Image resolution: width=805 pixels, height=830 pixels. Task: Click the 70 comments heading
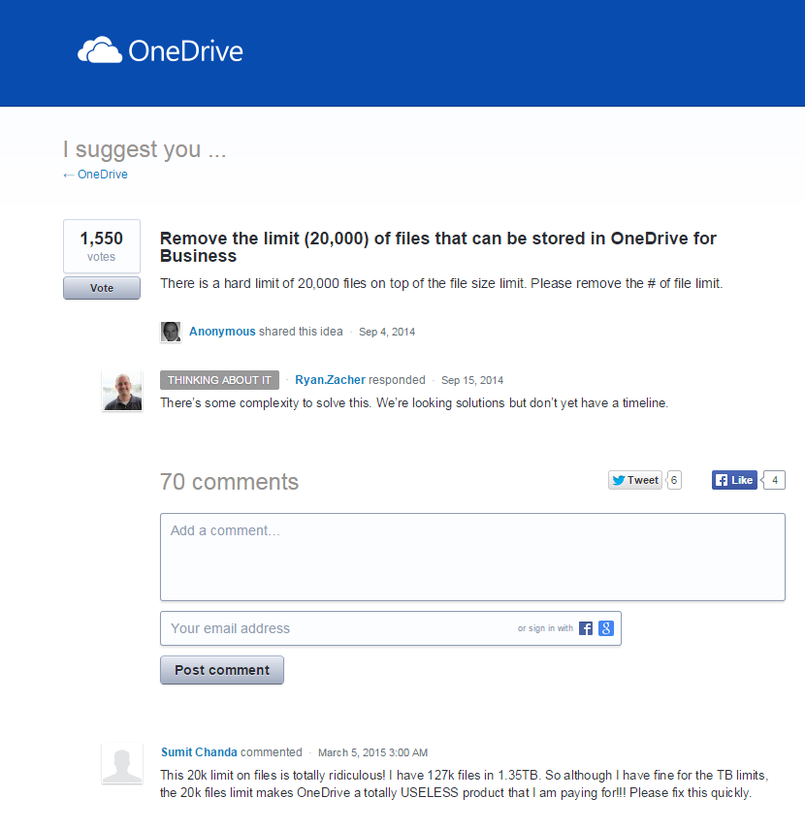pyautogui.click(x=229, y=482)
